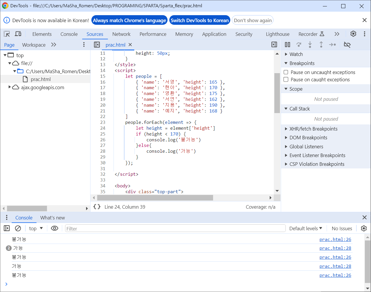
Task: Enable Pause on uncaught exceptions
Action: coord(286,72)
